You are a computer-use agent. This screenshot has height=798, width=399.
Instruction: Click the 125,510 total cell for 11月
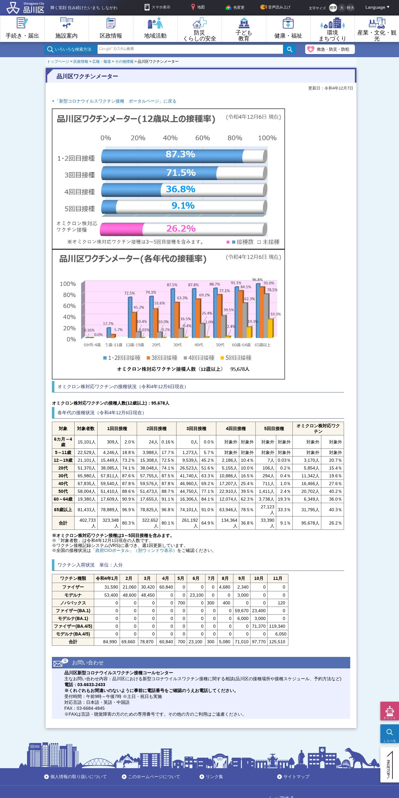click(277, 642)
